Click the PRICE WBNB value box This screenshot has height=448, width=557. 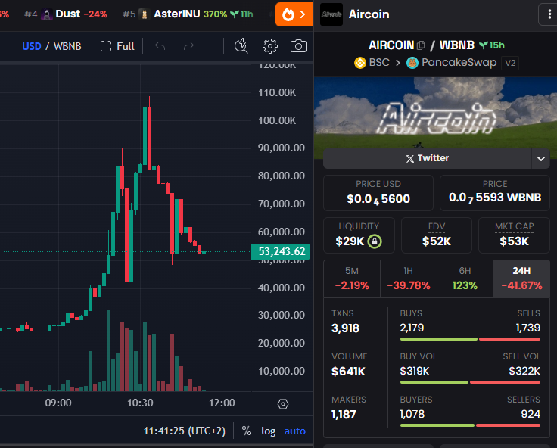[x=495, y=193]
